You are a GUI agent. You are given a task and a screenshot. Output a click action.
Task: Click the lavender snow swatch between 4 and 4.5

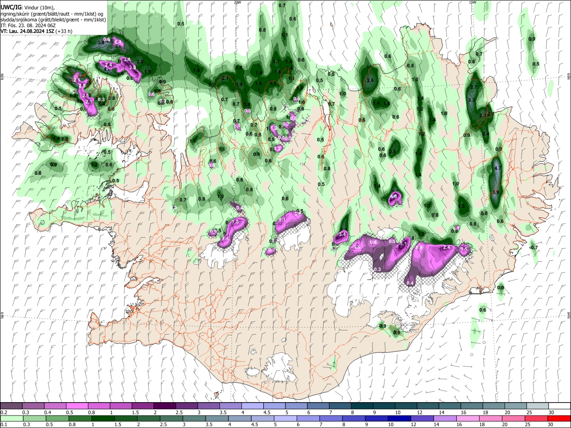click(252, 406)
